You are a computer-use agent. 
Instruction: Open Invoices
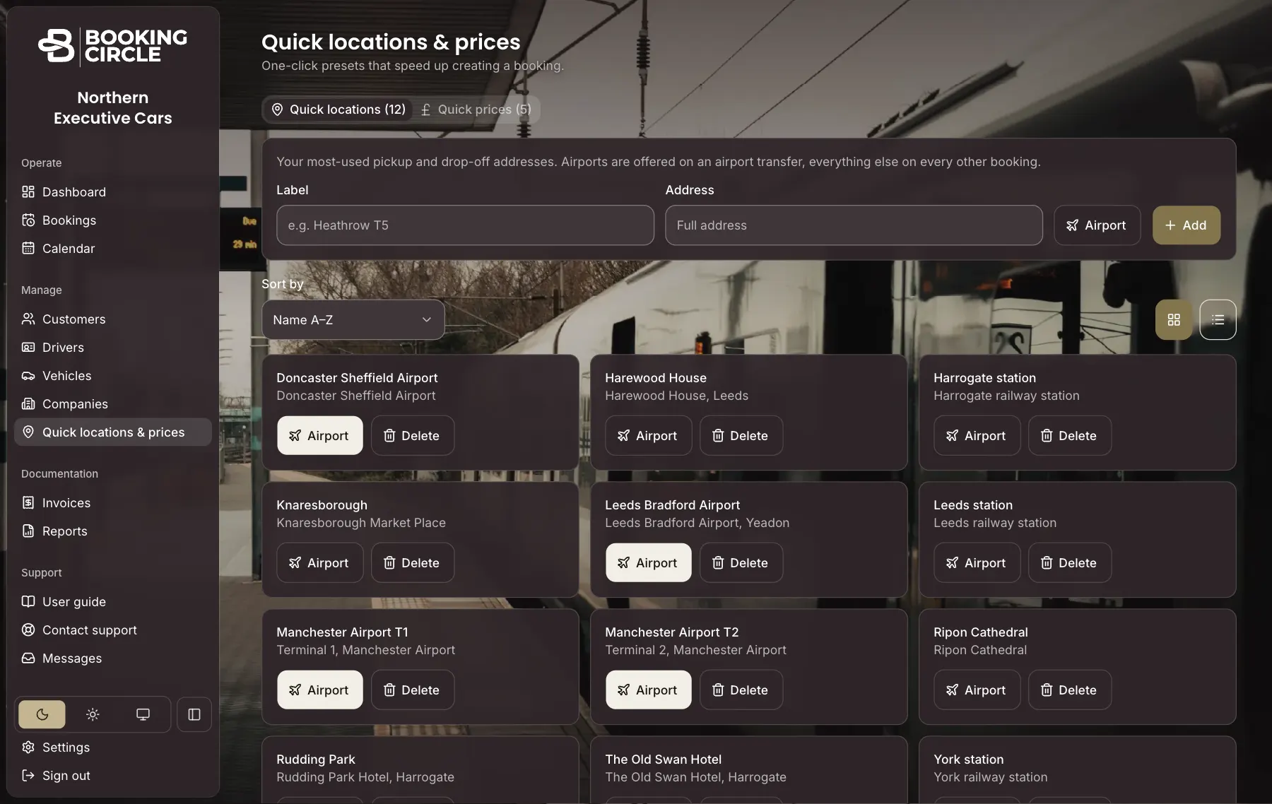[113, 502]
